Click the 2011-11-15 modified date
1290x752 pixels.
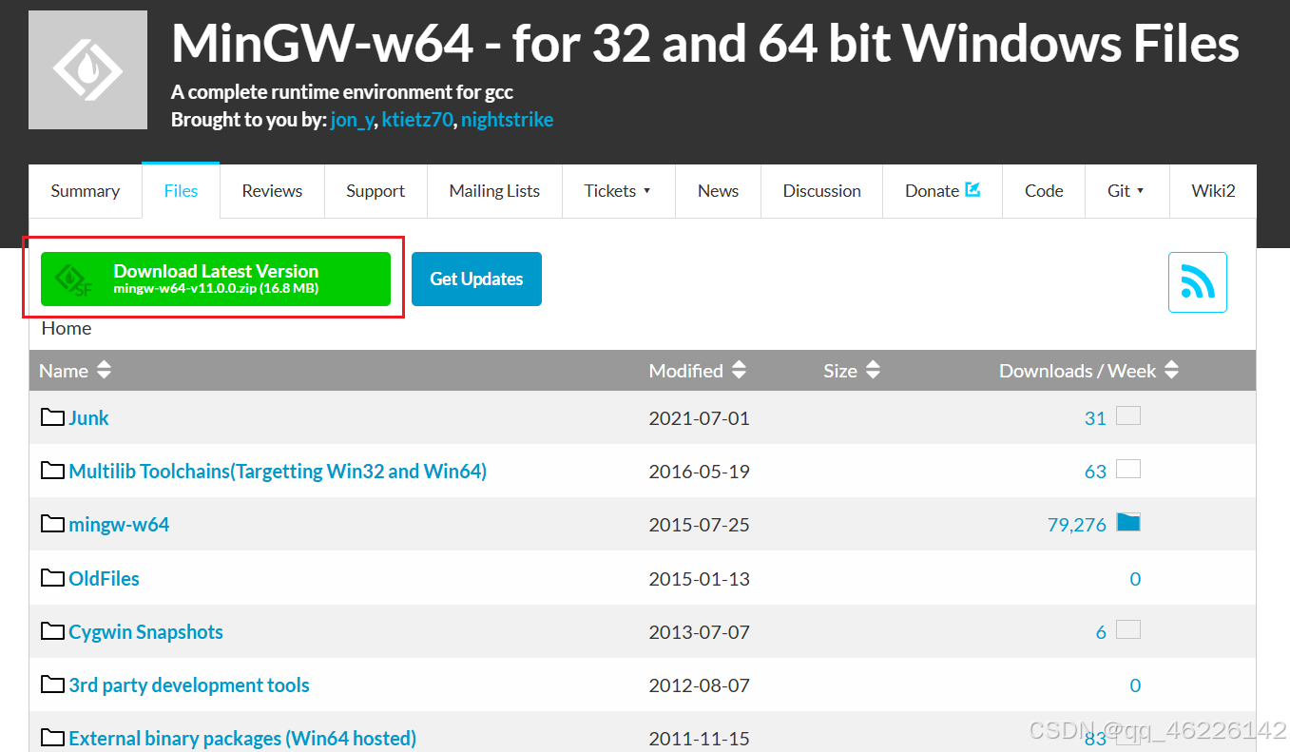(x=699, y=739)
